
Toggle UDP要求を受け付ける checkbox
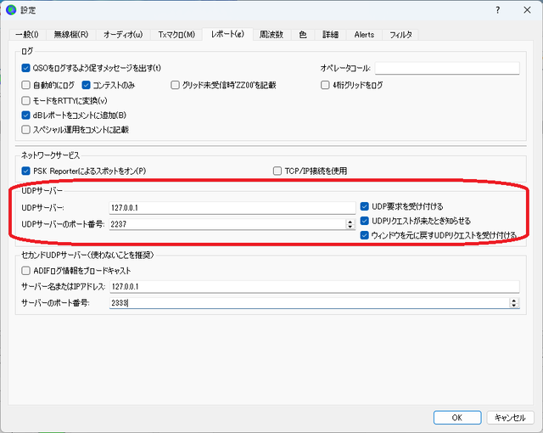(364, 206)
